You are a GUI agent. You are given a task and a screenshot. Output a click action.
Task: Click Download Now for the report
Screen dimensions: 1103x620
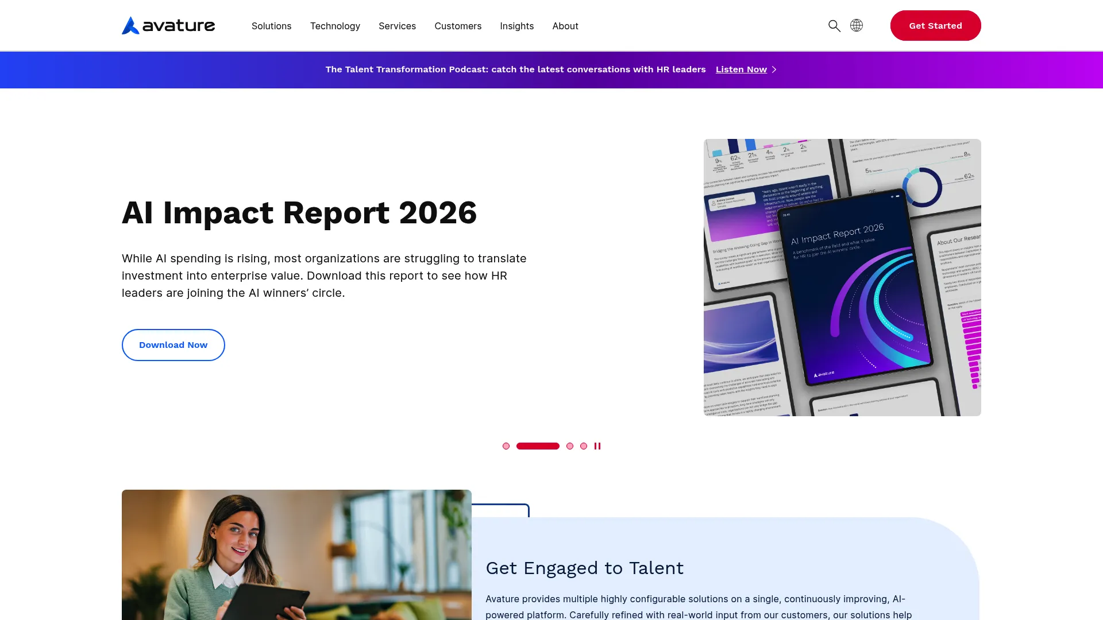click(173, 345)
